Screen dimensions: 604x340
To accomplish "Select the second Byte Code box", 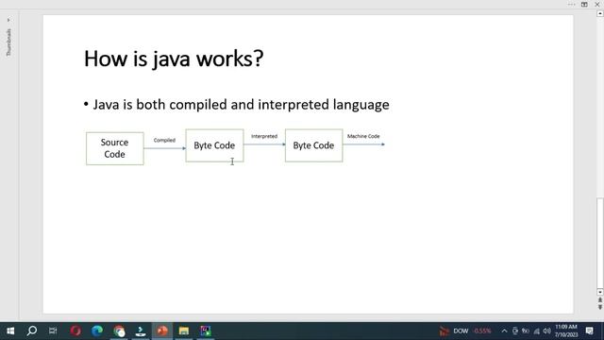I will point(313,145).
